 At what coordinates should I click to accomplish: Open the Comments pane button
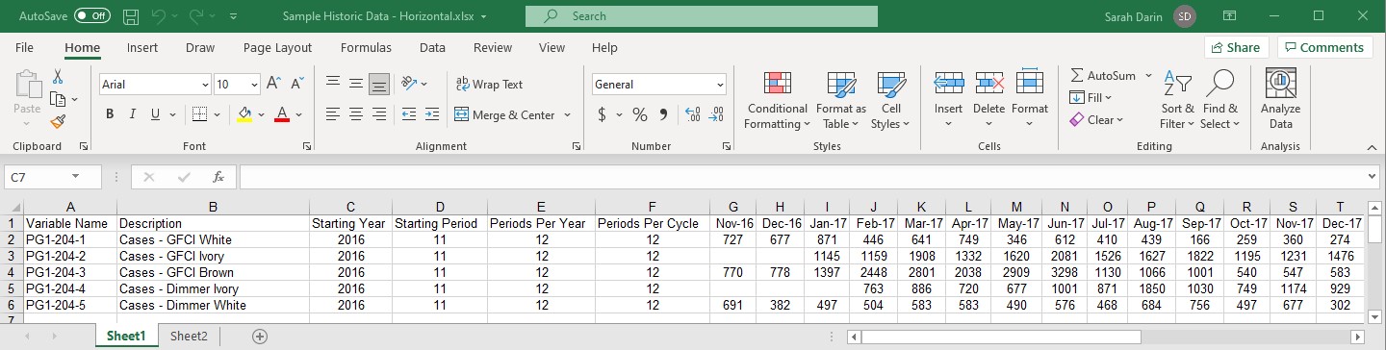click(1324, 47)
